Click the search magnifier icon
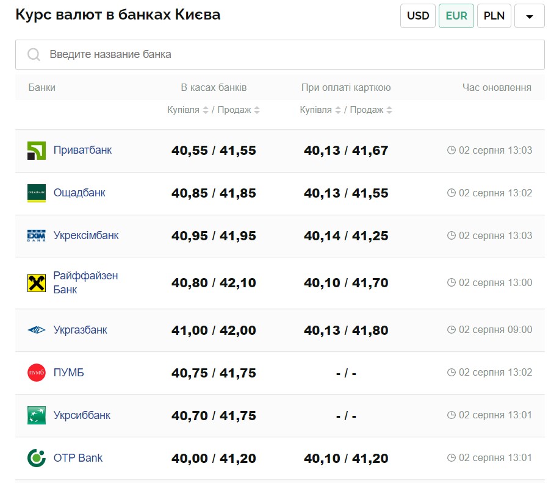 click(34, 54)
